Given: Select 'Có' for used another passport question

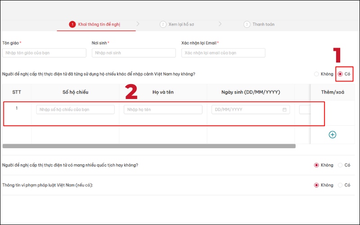Looking at the screenshot, I should tap(340, 74).
